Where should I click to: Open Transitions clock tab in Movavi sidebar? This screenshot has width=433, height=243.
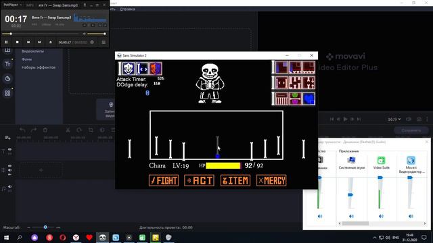click(7, 78)
